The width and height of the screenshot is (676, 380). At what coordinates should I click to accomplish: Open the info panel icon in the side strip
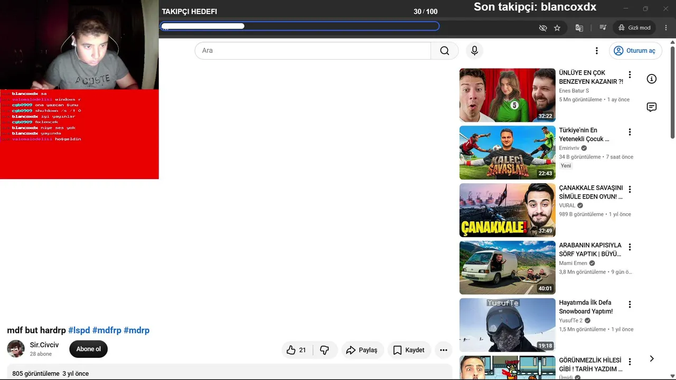click(652, 79)
